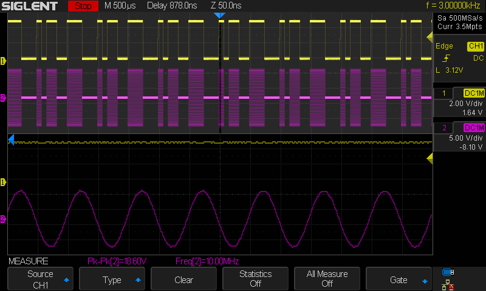Click the network LAN status icon
This screenshot has height=291, width=486.
tap(448, 283)
